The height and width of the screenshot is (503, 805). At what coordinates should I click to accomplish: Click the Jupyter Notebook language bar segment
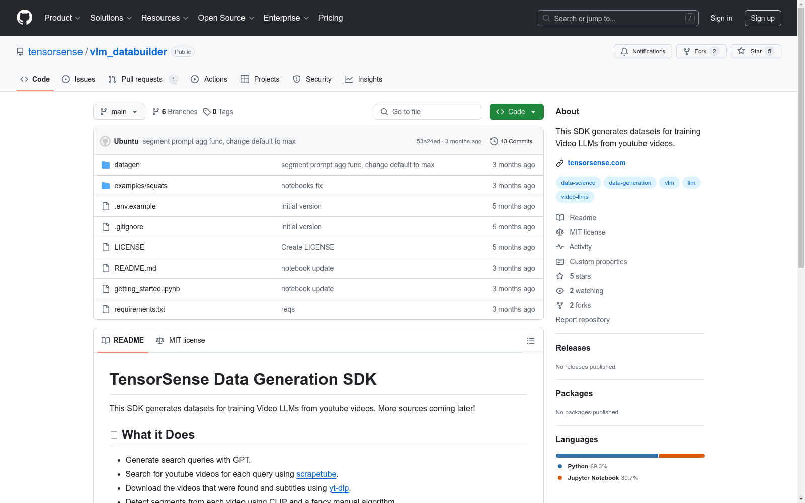pyautogui.click(x=682, y=456)
